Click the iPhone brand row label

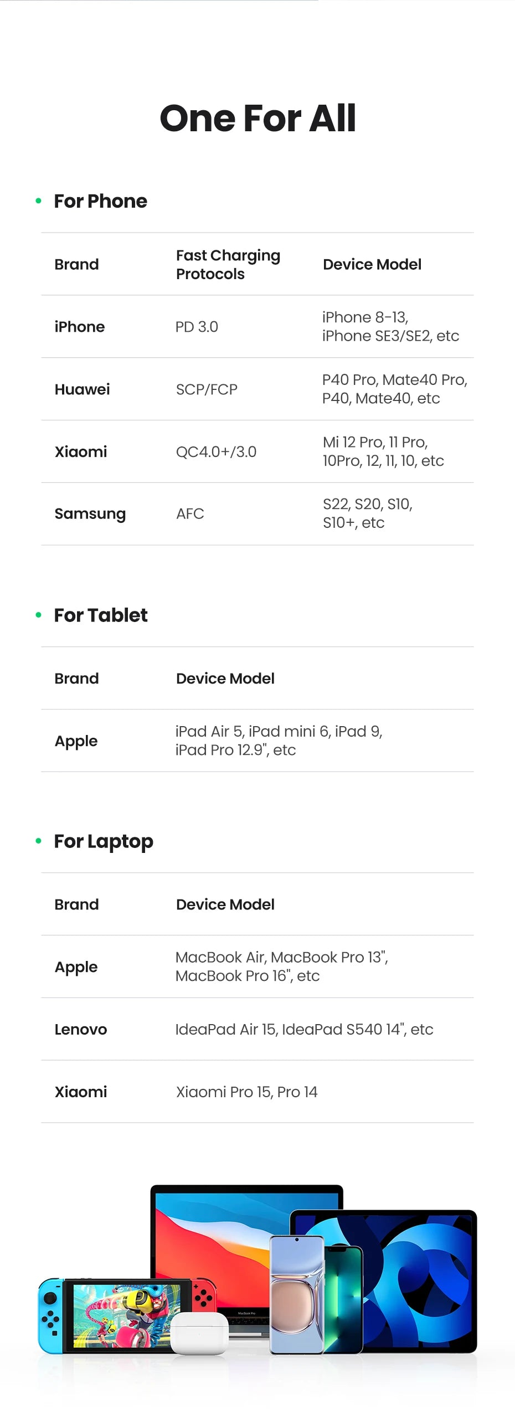click(x=80, y=327)
